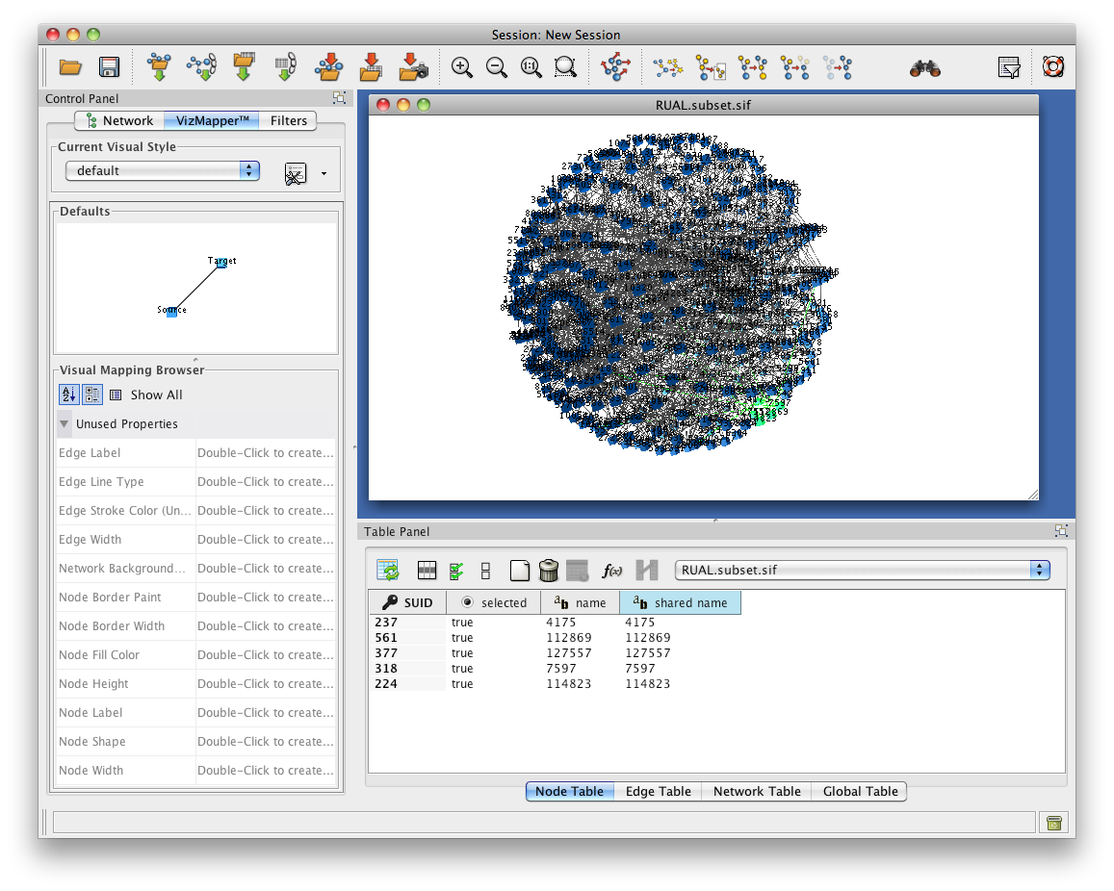Toggle the 'selected' column header radio icon
1114x891 pixels.
point(468,603)
